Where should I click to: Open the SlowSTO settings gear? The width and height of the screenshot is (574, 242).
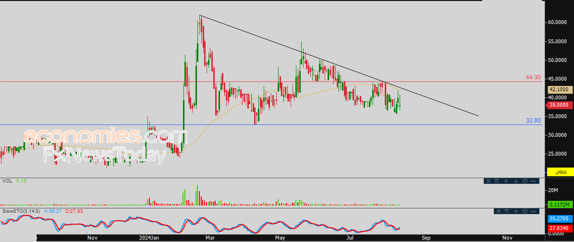(x=525, y=211)
